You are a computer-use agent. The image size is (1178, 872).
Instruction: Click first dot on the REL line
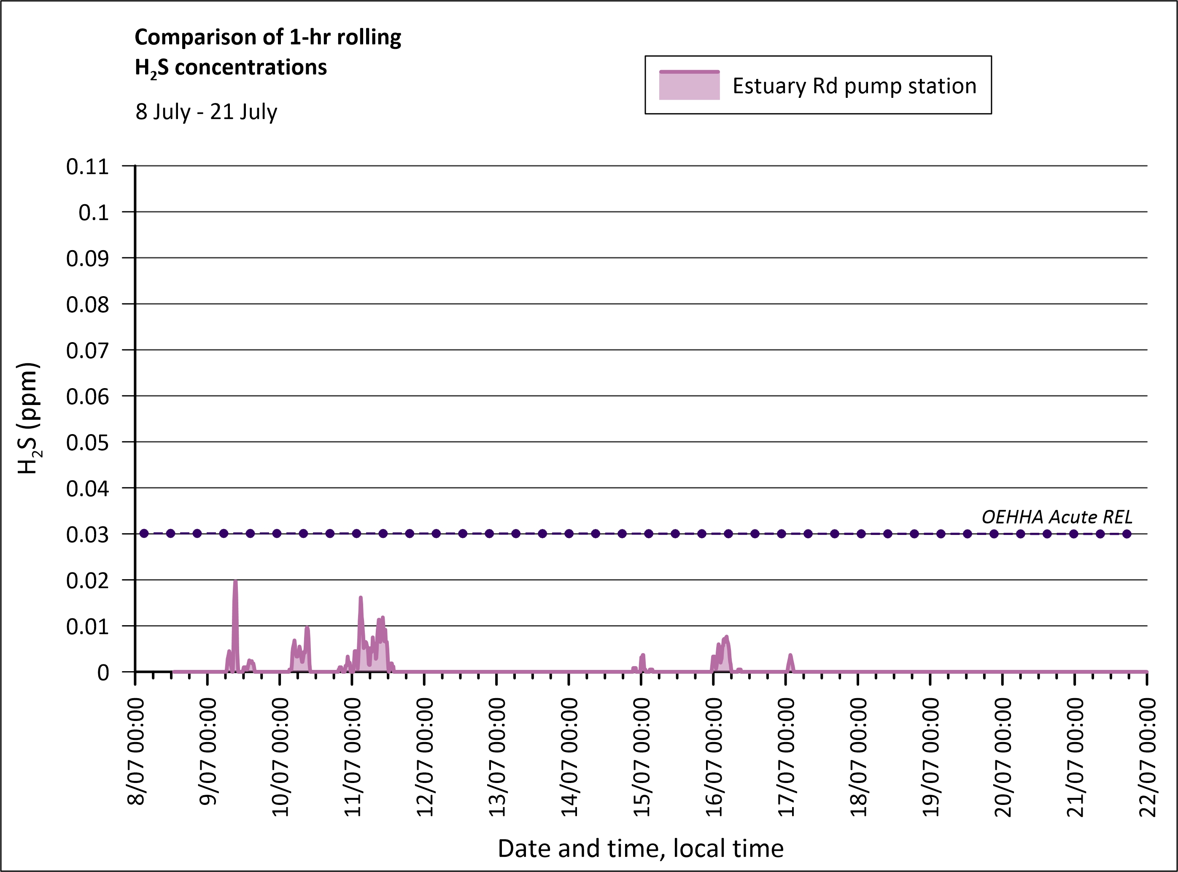click(144, 534)
